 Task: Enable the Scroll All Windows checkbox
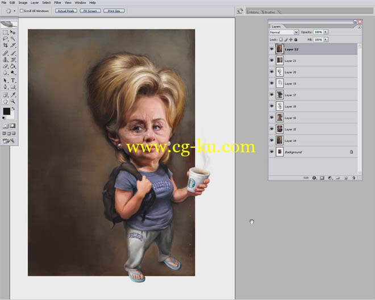pyautogui.click(x=22, y=11)
